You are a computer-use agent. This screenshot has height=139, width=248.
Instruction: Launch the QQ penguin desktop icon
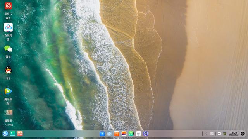[8, 70]
